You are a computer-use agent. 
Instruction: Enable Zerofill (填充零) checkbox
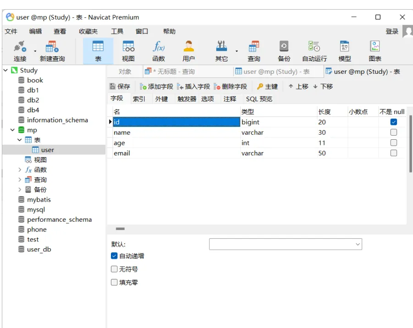[114, 283]
